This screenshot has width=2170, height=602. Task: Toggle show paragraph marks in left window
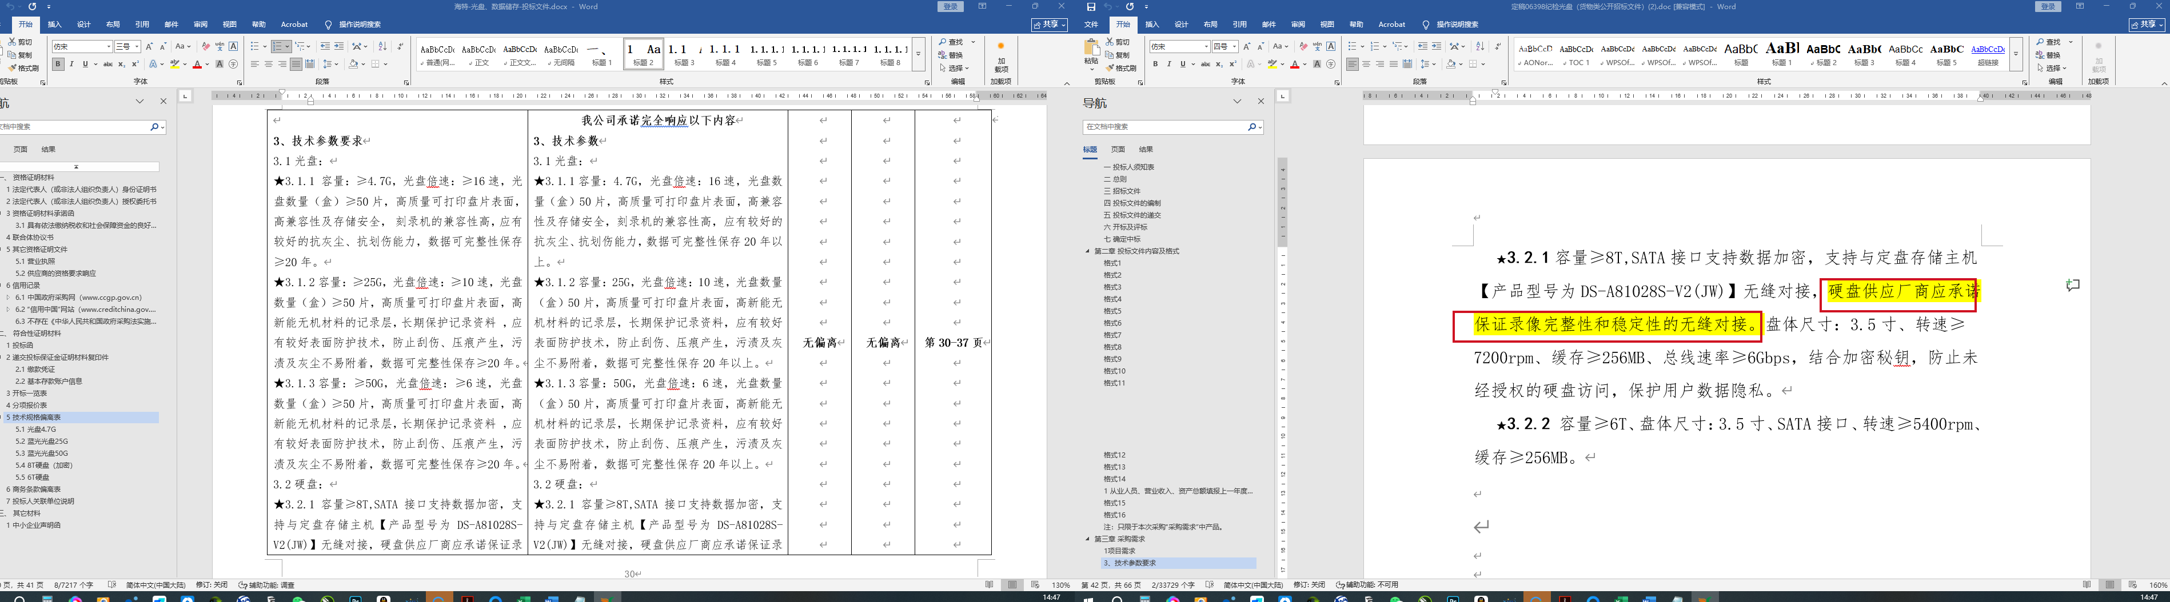400,46
